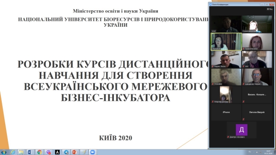Image resolution: width=276 pixels, height=155 pixels.
Task: Switch to Zoom in taskbar
Action: coord(93,152)
